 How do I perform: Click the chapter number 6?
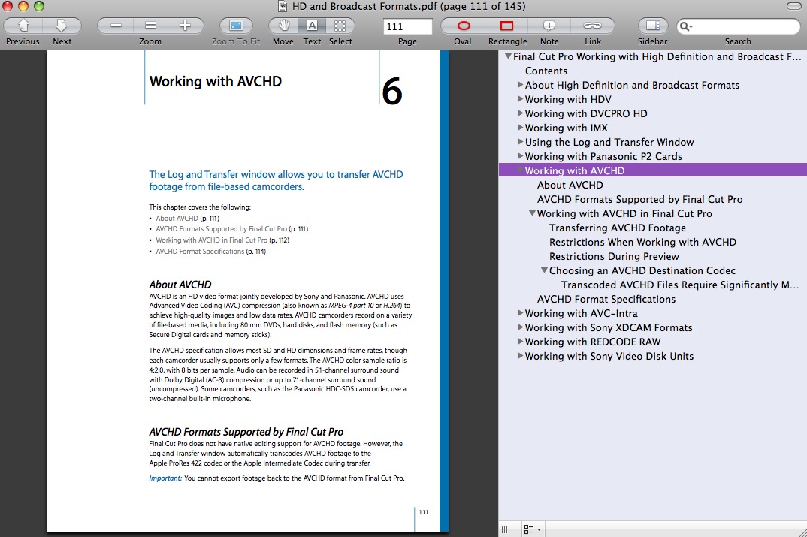click(x=392, y=91)
